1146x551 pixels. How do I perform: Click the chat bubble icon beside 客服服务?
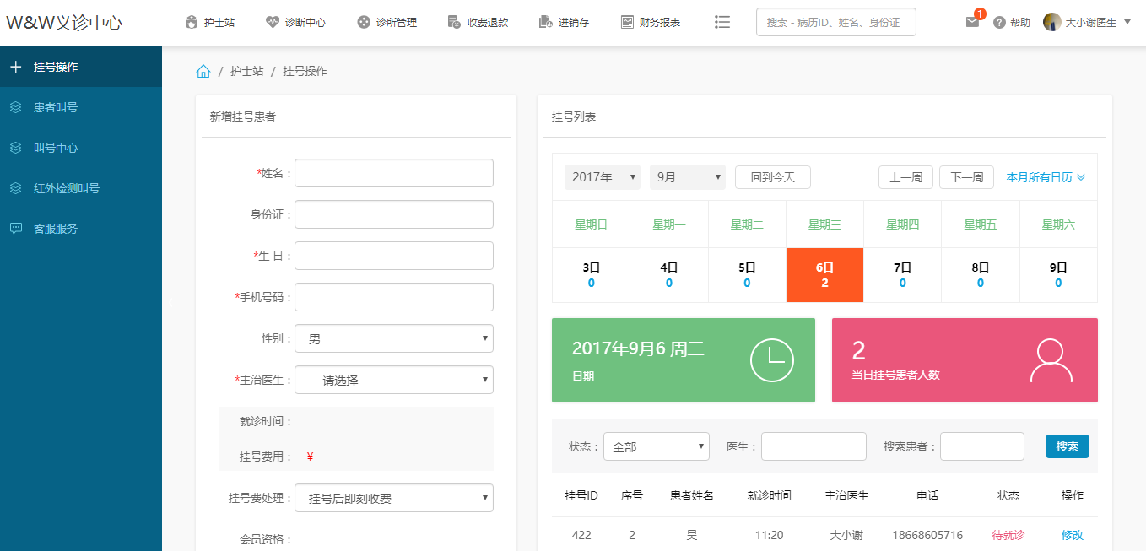click(x=15, y=229)
